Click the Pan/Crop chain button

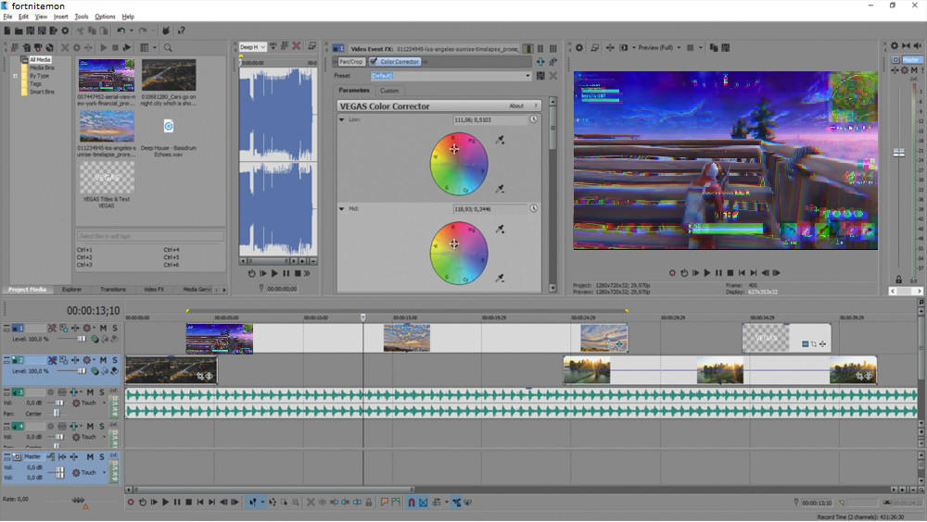(351, 61)
